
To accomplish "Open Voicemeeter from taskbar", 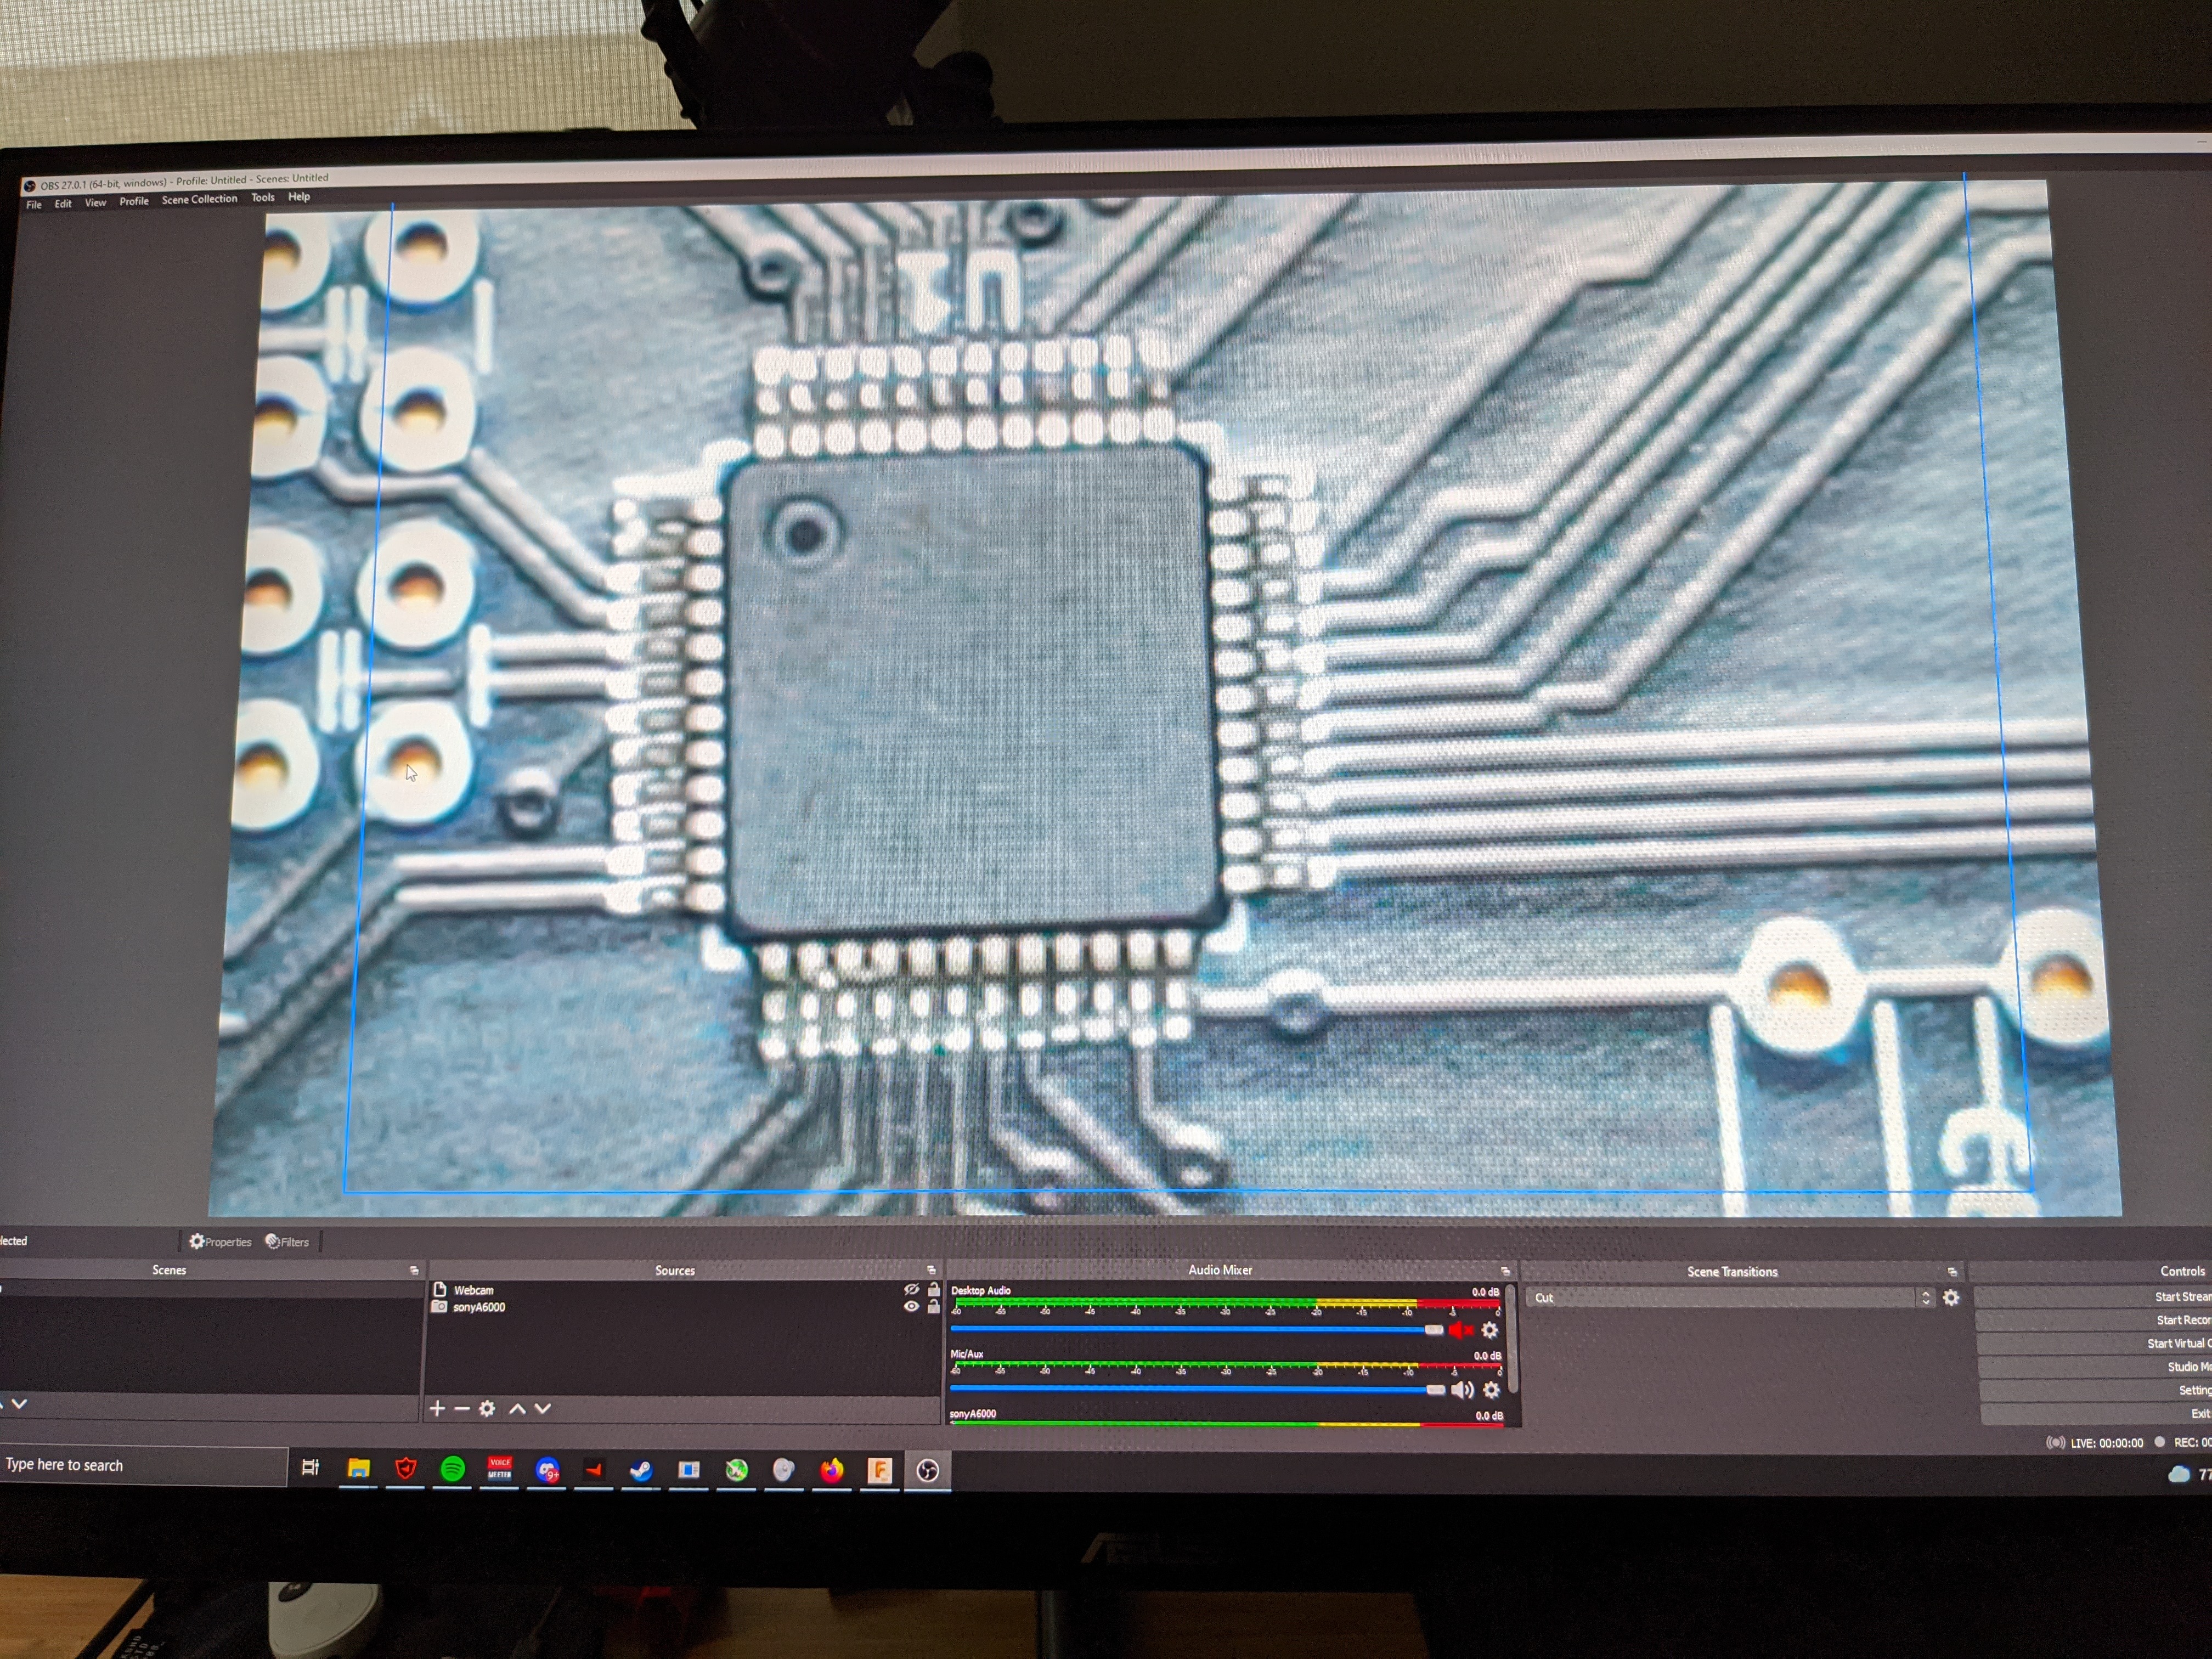I will [499, 1469].
